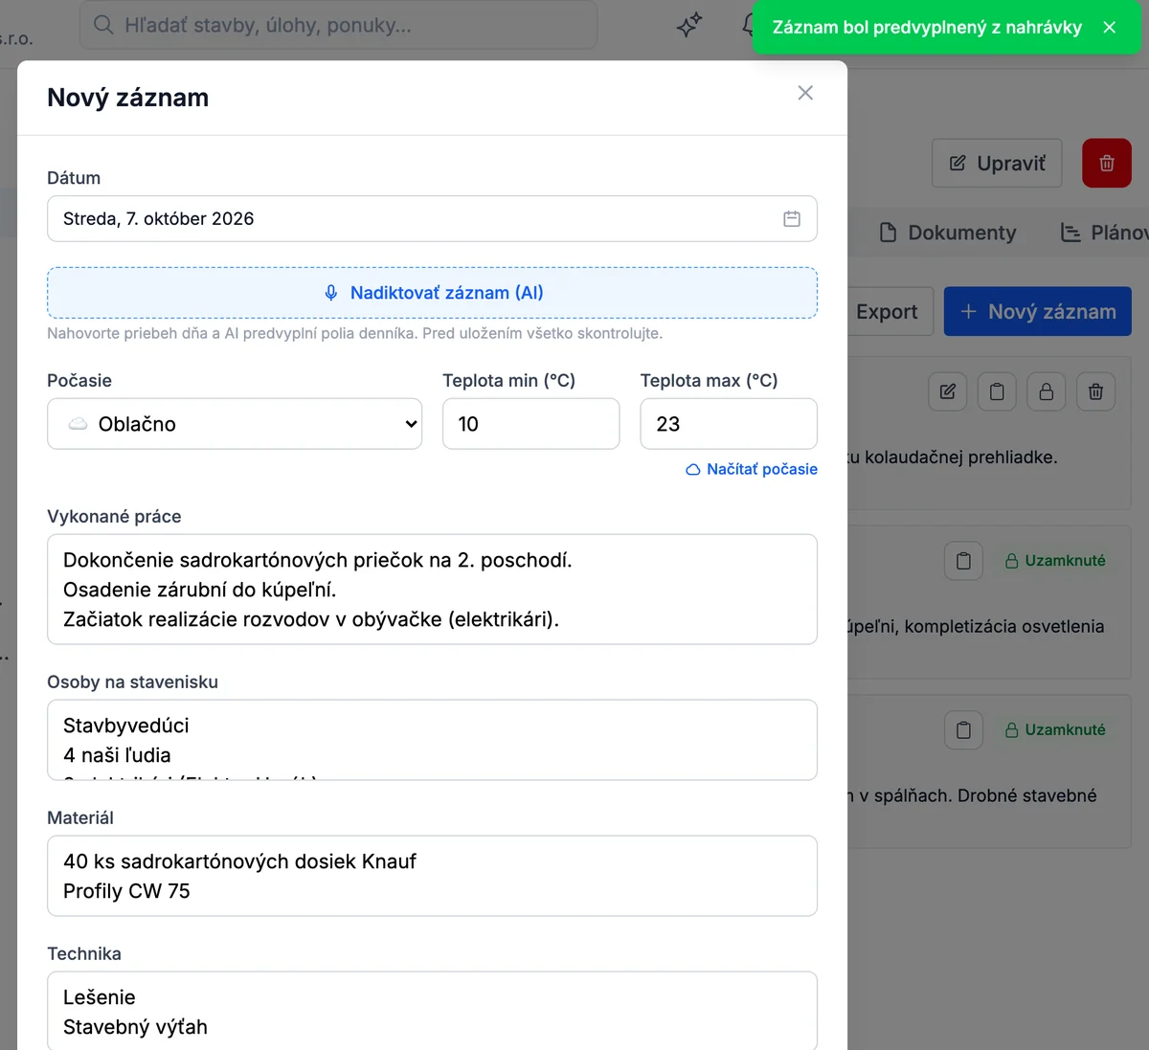
Task: Click the Uzamknuté badge on the osvetlenia entry
Action: [1055, 561]
